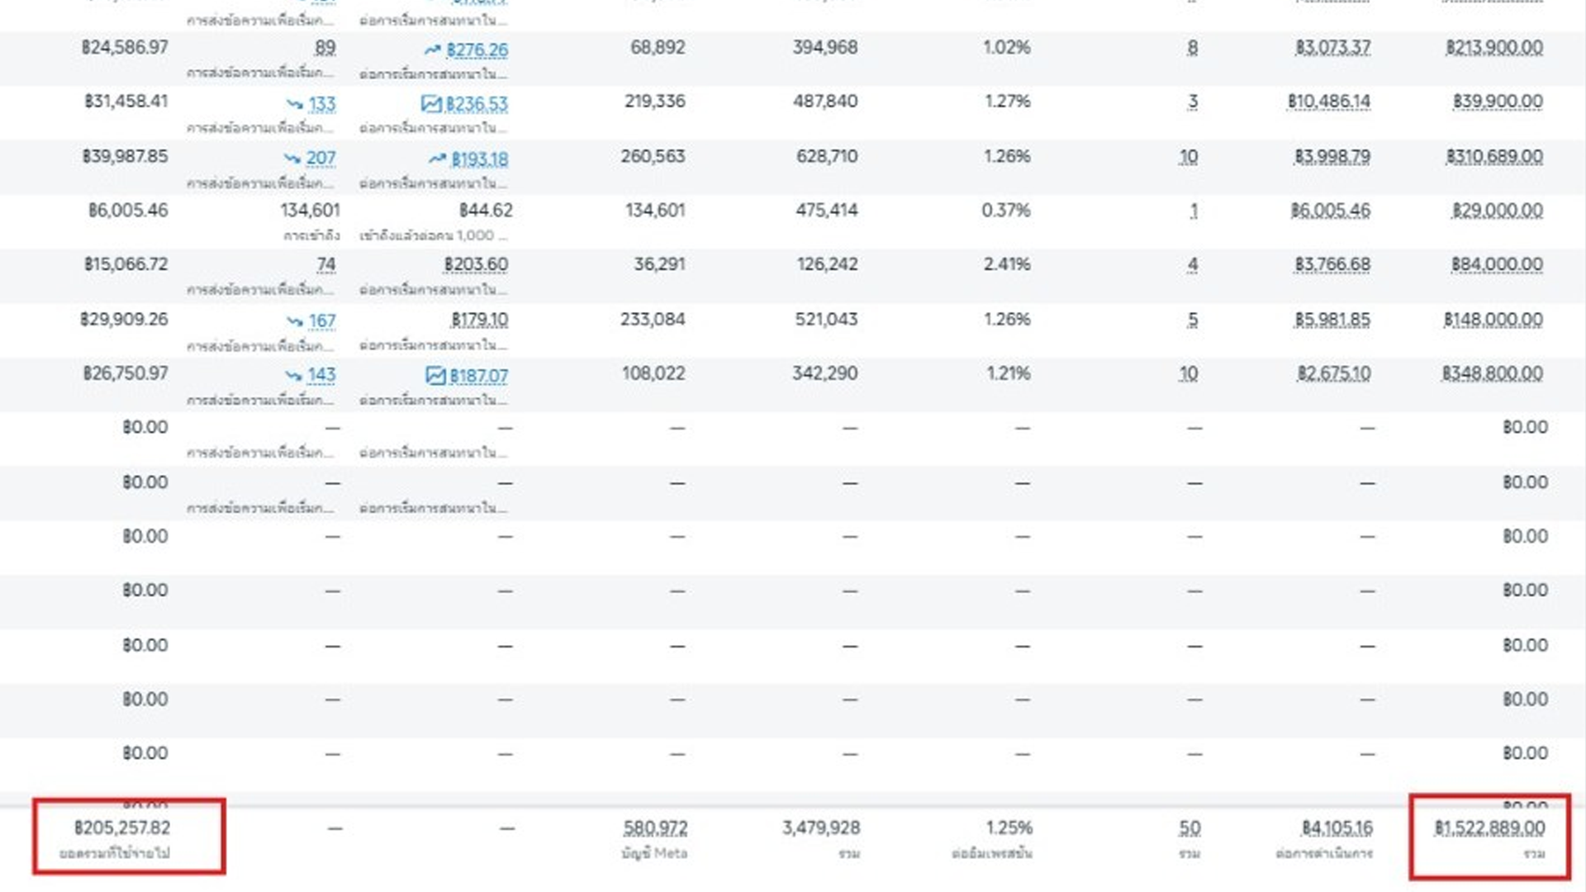Click the upward trend arrow beside ฿276.26
Image resolution: width=1586 pixels, height=892 pixels.
click(x=433, y=50)
